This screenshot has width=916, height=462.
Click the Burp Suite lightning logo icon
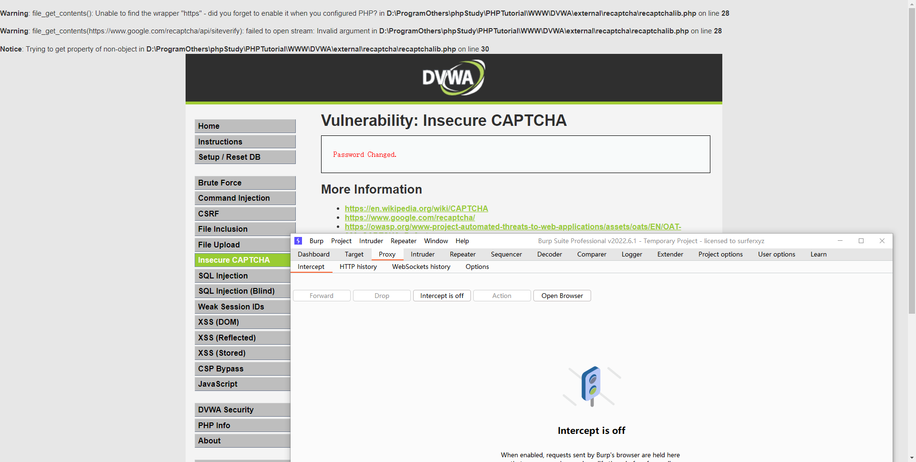[298, 241]
